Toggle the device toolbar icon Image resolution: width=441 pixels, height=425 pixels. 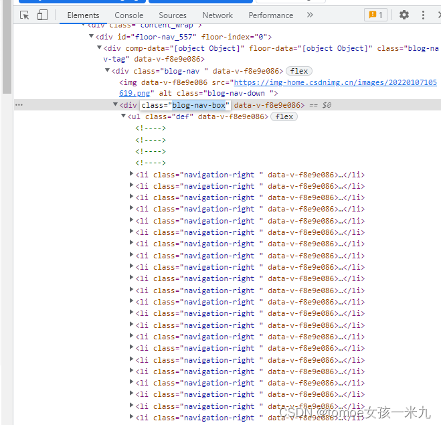point(42,15)
